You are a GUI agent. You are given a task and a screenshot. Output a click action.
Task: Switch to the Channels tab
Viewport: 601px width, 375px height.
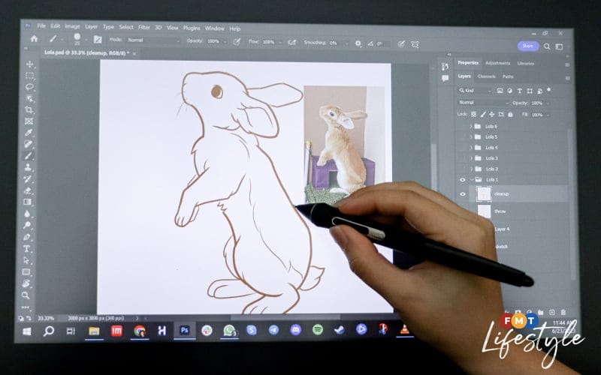pyautogui.click(x=486, y=76)
